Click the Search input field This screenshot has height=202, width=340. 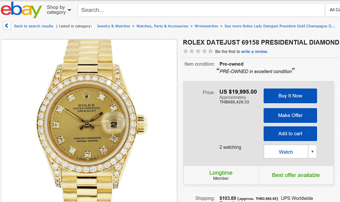coord(200,10)
